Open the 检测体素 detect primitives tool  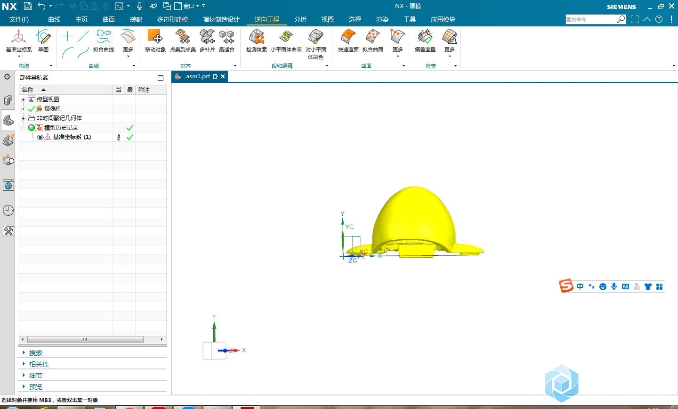tap(257, 41)
